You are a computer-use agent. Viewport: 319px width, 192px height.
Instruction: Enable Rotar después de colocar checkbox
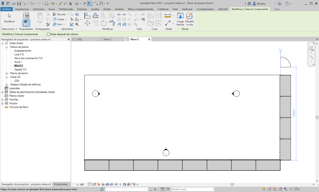pyautogui.click(x=49, y=34)
